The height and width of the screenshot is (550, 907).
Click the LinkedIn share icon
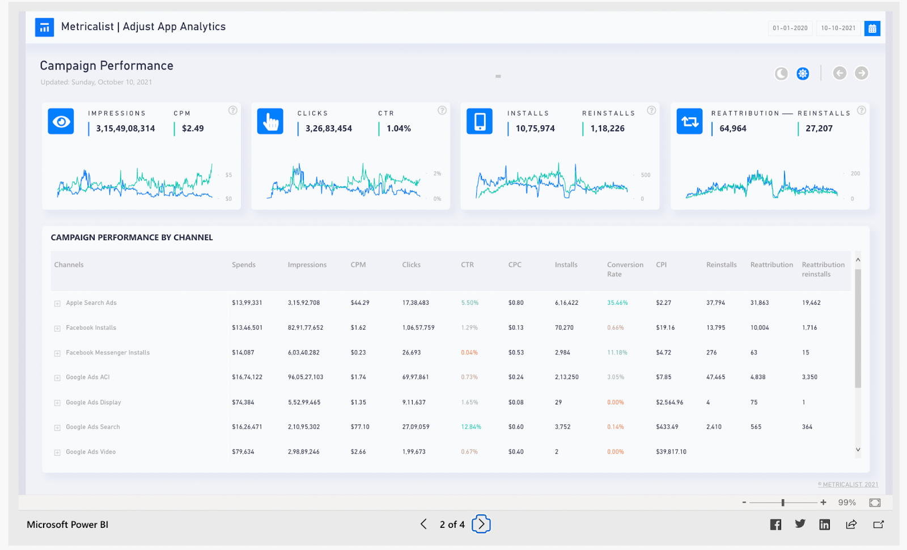coord(824,524)
